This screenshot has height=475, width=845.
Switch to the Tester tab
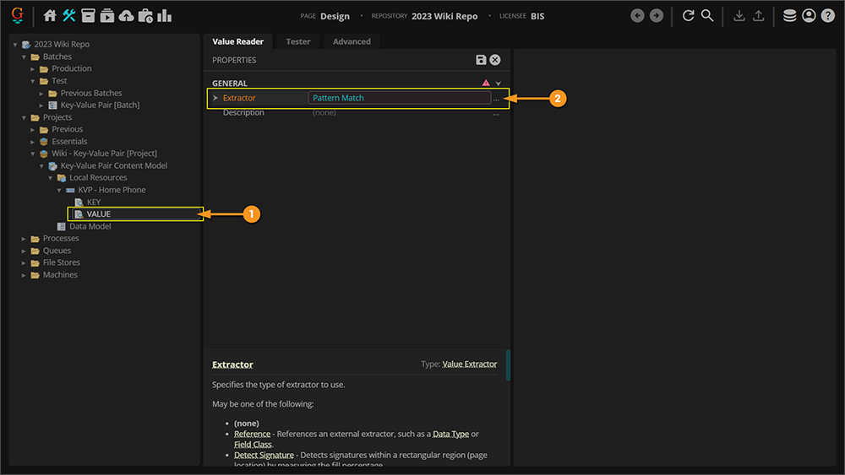(x=298, y=41)
